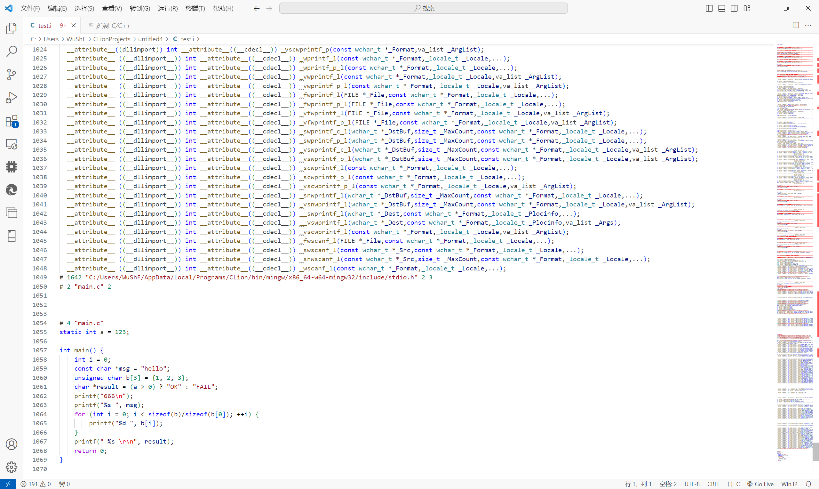Open the 终端(T) menu
Screen dimensions: 819x489
pyautogui.click(x=195, y=8)
